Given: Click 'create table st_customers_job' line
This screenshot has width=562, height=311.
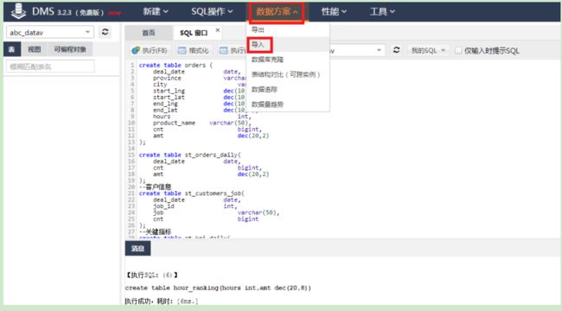Looking at the screenshot, I should point(192,194).
